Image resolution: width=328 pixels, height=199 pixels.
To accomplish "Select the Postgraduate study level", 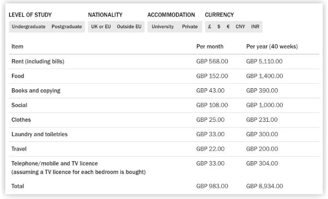I will (67, 27).
